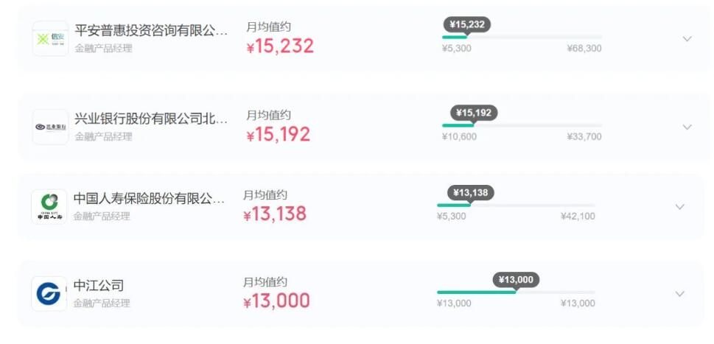Expand the 兴业银行 salary row chevron
Image resolution: width=714 pixels, height=344 pixels.
coord(687,127)
